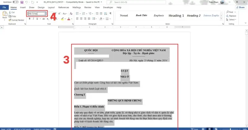Click Align Right icon
Screen dimensions: 248x130
(x=85, y=19)
